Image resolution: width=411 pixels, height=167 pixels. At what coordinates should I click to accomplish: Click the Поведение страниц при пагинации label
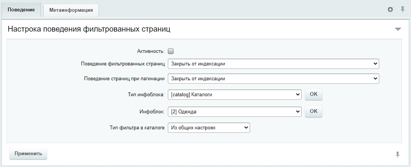pos(125,78)
